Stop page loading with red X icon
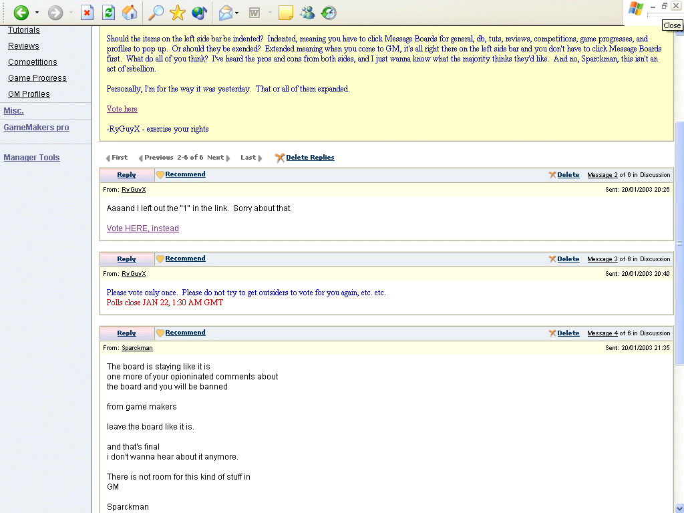Screen dimensions: 684x513 87,13
